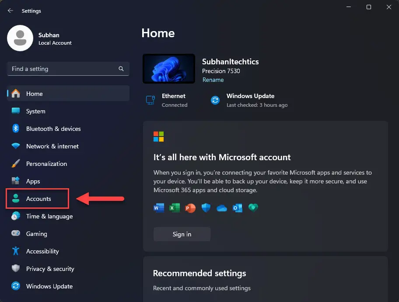Click the Outlook app icon
The image size is (399, 302).
pyautogui.click(x=238, y=208)
